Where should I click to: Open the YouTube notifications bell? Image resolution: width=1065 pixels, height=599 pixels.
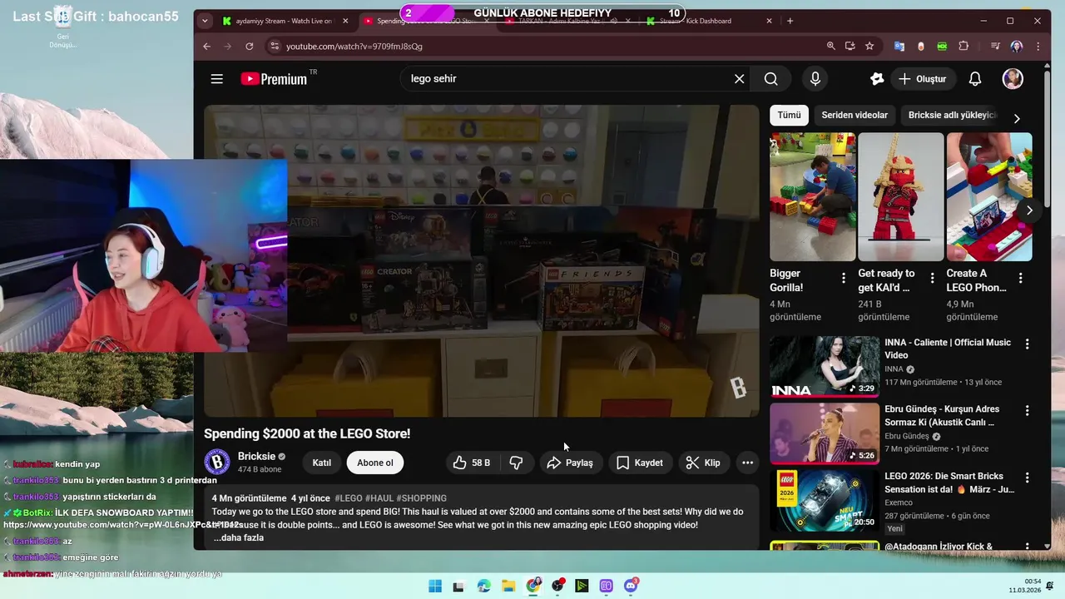[x=975, y=79]
